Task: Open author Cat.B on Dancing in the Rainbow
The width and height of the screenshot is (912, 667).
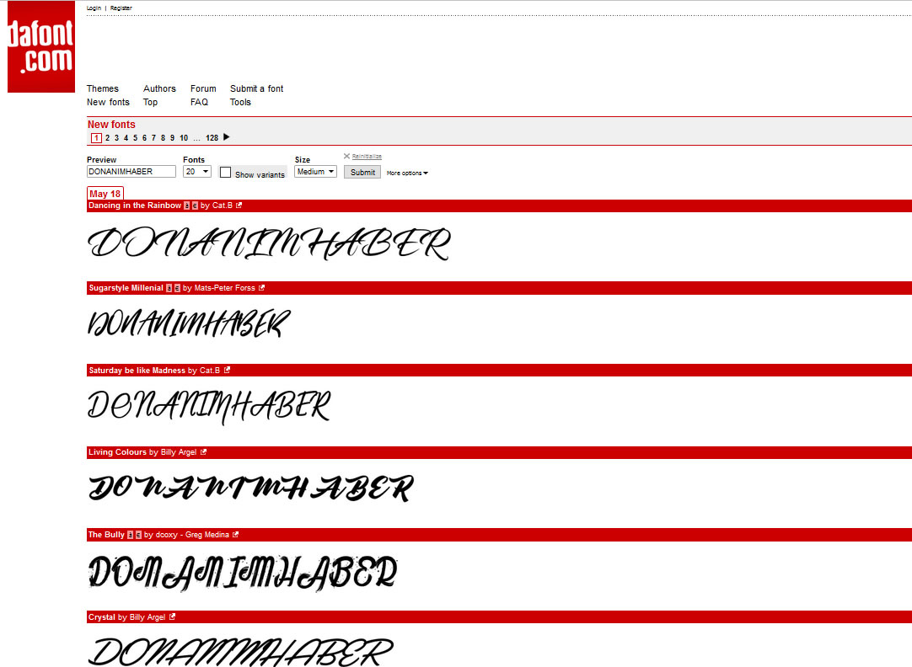Action: (223, 205)
